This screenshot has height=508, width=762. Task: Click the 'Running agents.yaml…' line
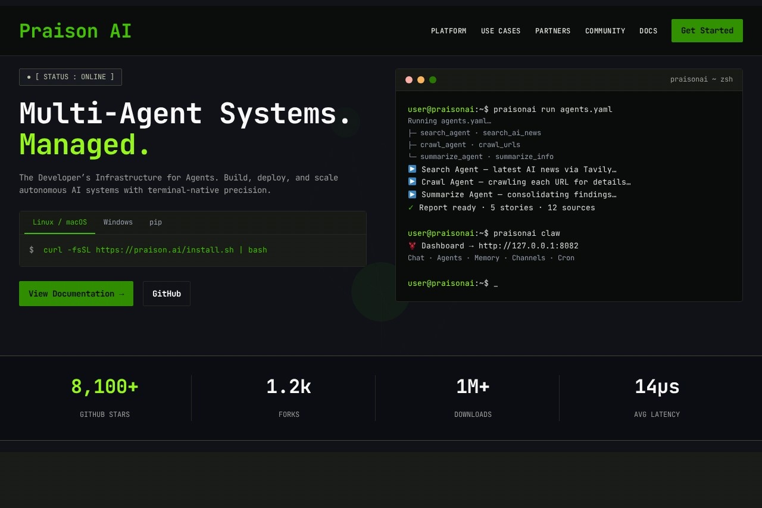click(449, 121)
